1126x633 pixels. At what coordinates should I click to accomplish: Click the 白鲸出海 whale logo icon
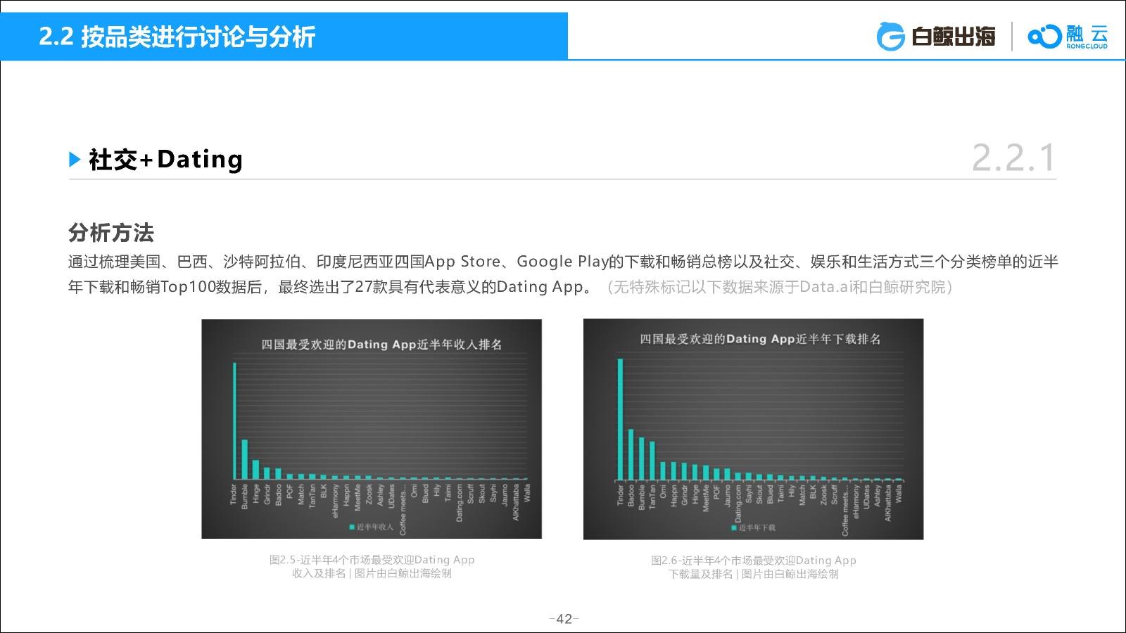(x=890, y=37)
